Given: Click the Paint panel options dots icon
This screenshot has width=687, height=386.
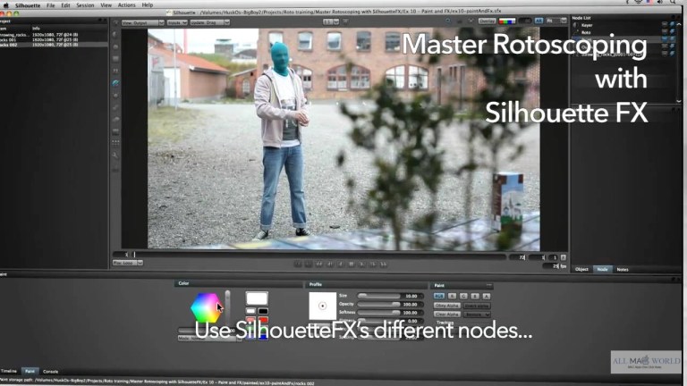Looking at the screenshot, I should click(489, 285).
